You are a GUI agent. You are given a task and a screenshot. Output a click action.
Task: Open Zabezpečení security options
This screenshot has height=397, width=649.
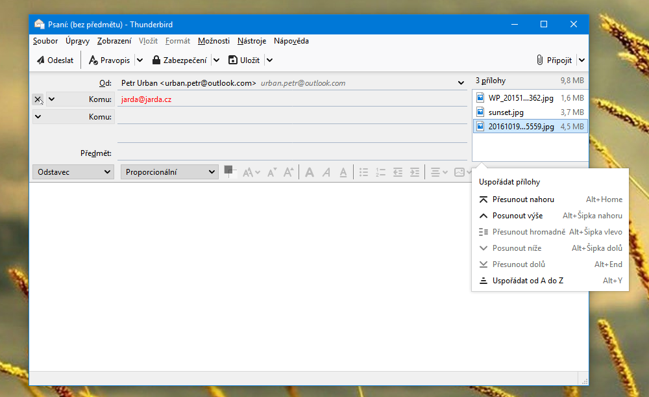[180, 60]
